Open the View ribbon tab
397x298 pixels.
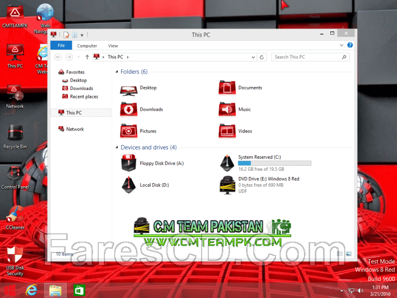pos(113,46)
